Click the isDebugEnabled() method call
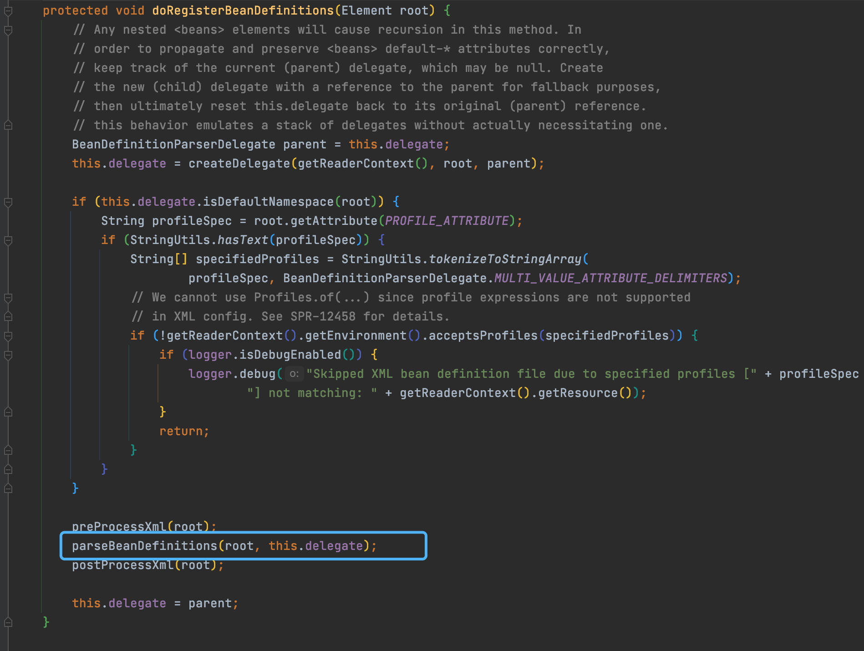864x651 pixels. click(297, 355)
